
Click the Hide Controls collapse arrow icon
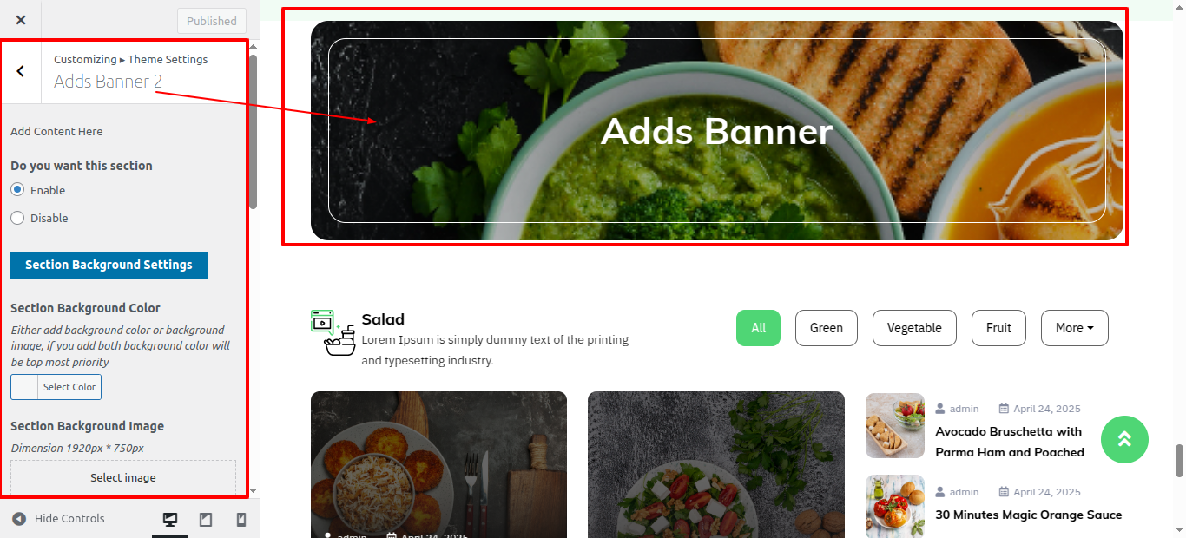pos(19,519)
